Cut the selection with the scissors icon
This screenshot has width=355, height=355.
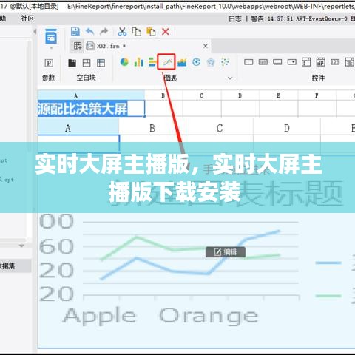[x=122, y=32]
